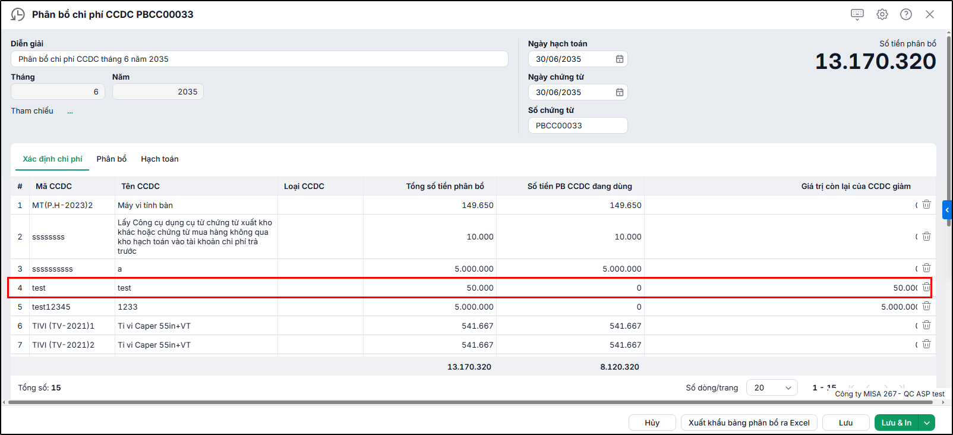Open the settings gear icon
The width and height of the screenshot is (953, 435).
click(882, 14)
